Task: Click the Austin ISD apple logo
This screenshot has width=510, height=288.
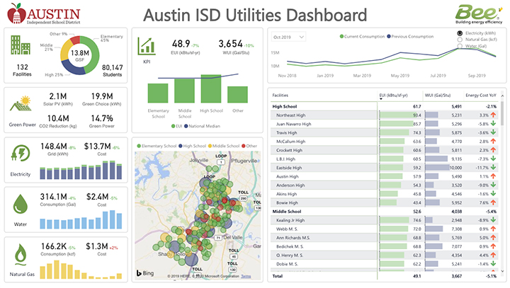Action: point(14,13)
